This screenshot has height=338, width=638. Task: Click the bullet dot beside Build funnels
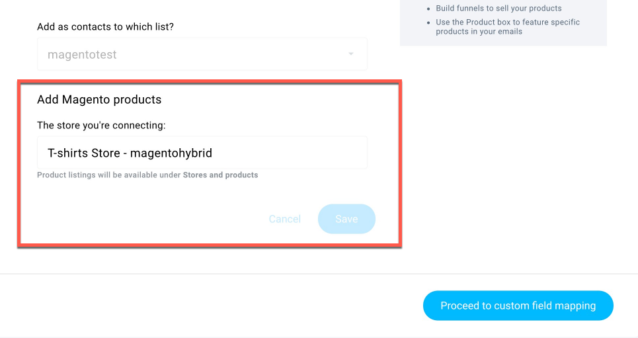(x=428, y=9)
